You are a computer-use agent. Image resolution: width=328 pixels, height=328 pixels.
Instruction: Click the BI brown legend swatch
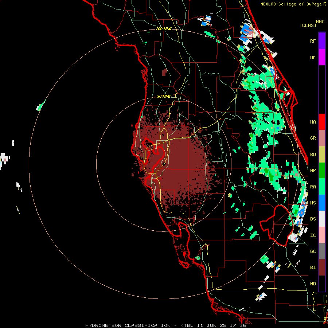click(322, 268)
